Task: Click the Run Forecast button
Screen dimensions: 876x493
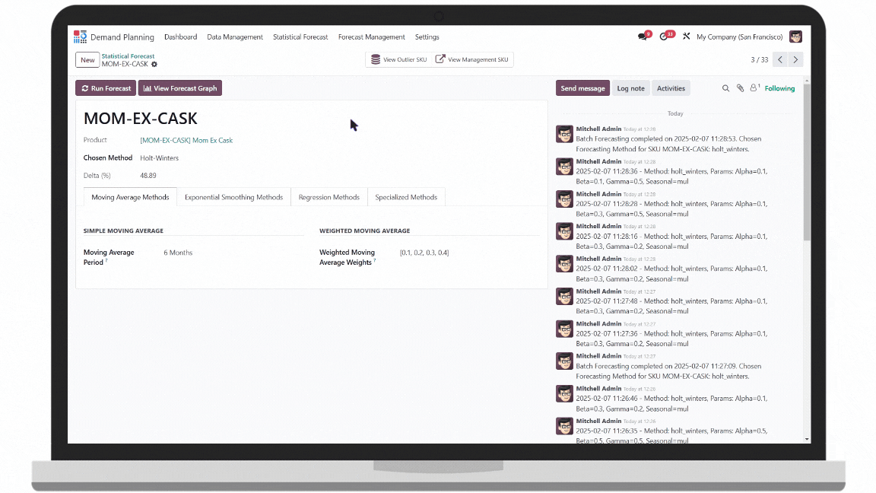Action: (106, 88)
